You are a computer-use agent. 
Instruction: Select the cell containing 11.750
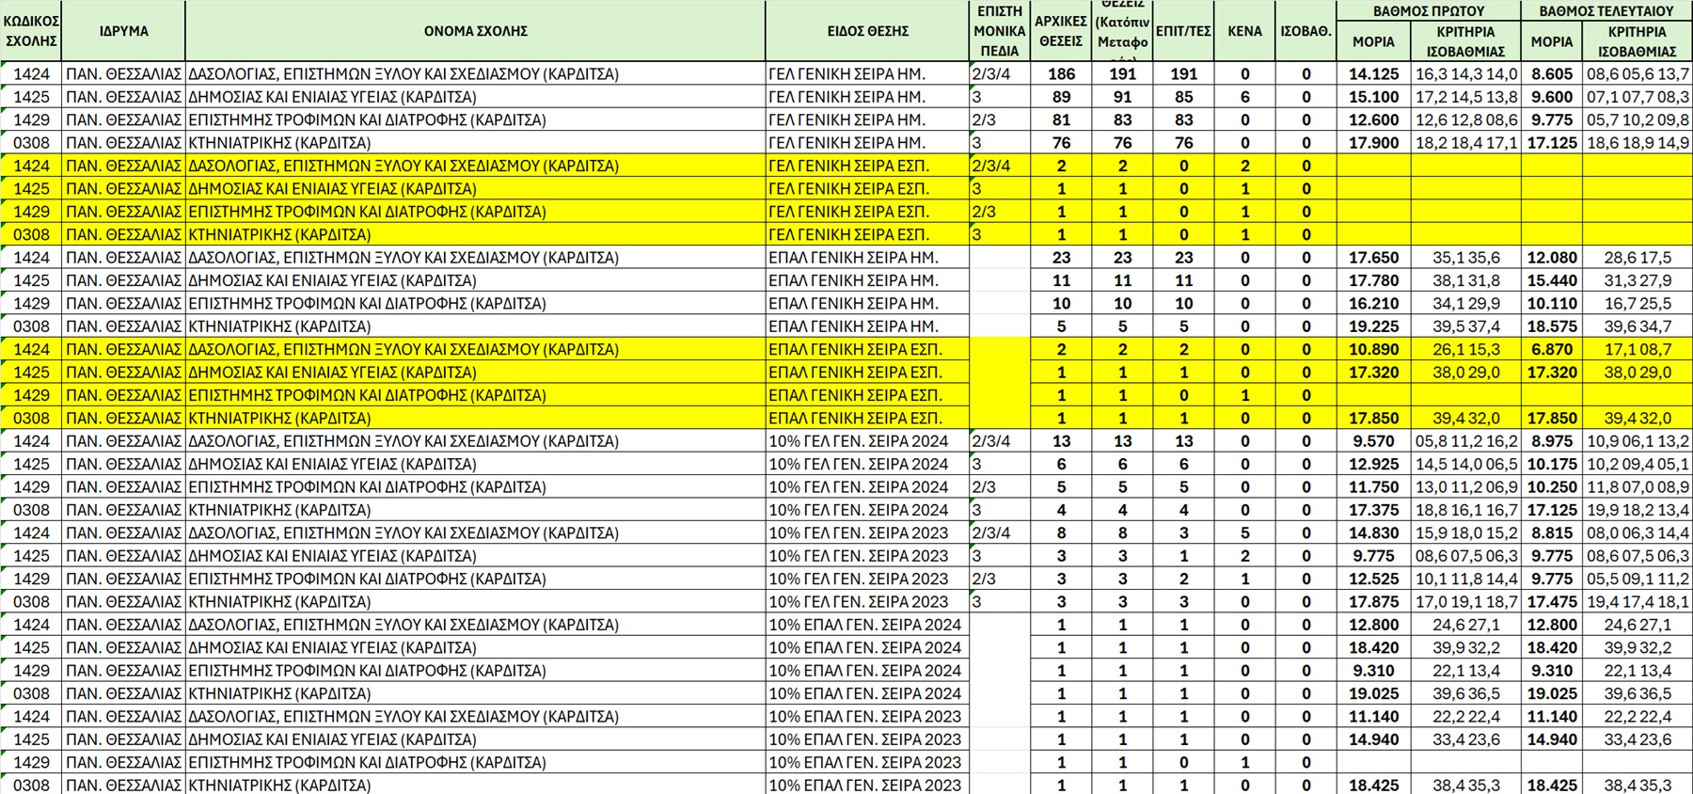pos(1373,486)
